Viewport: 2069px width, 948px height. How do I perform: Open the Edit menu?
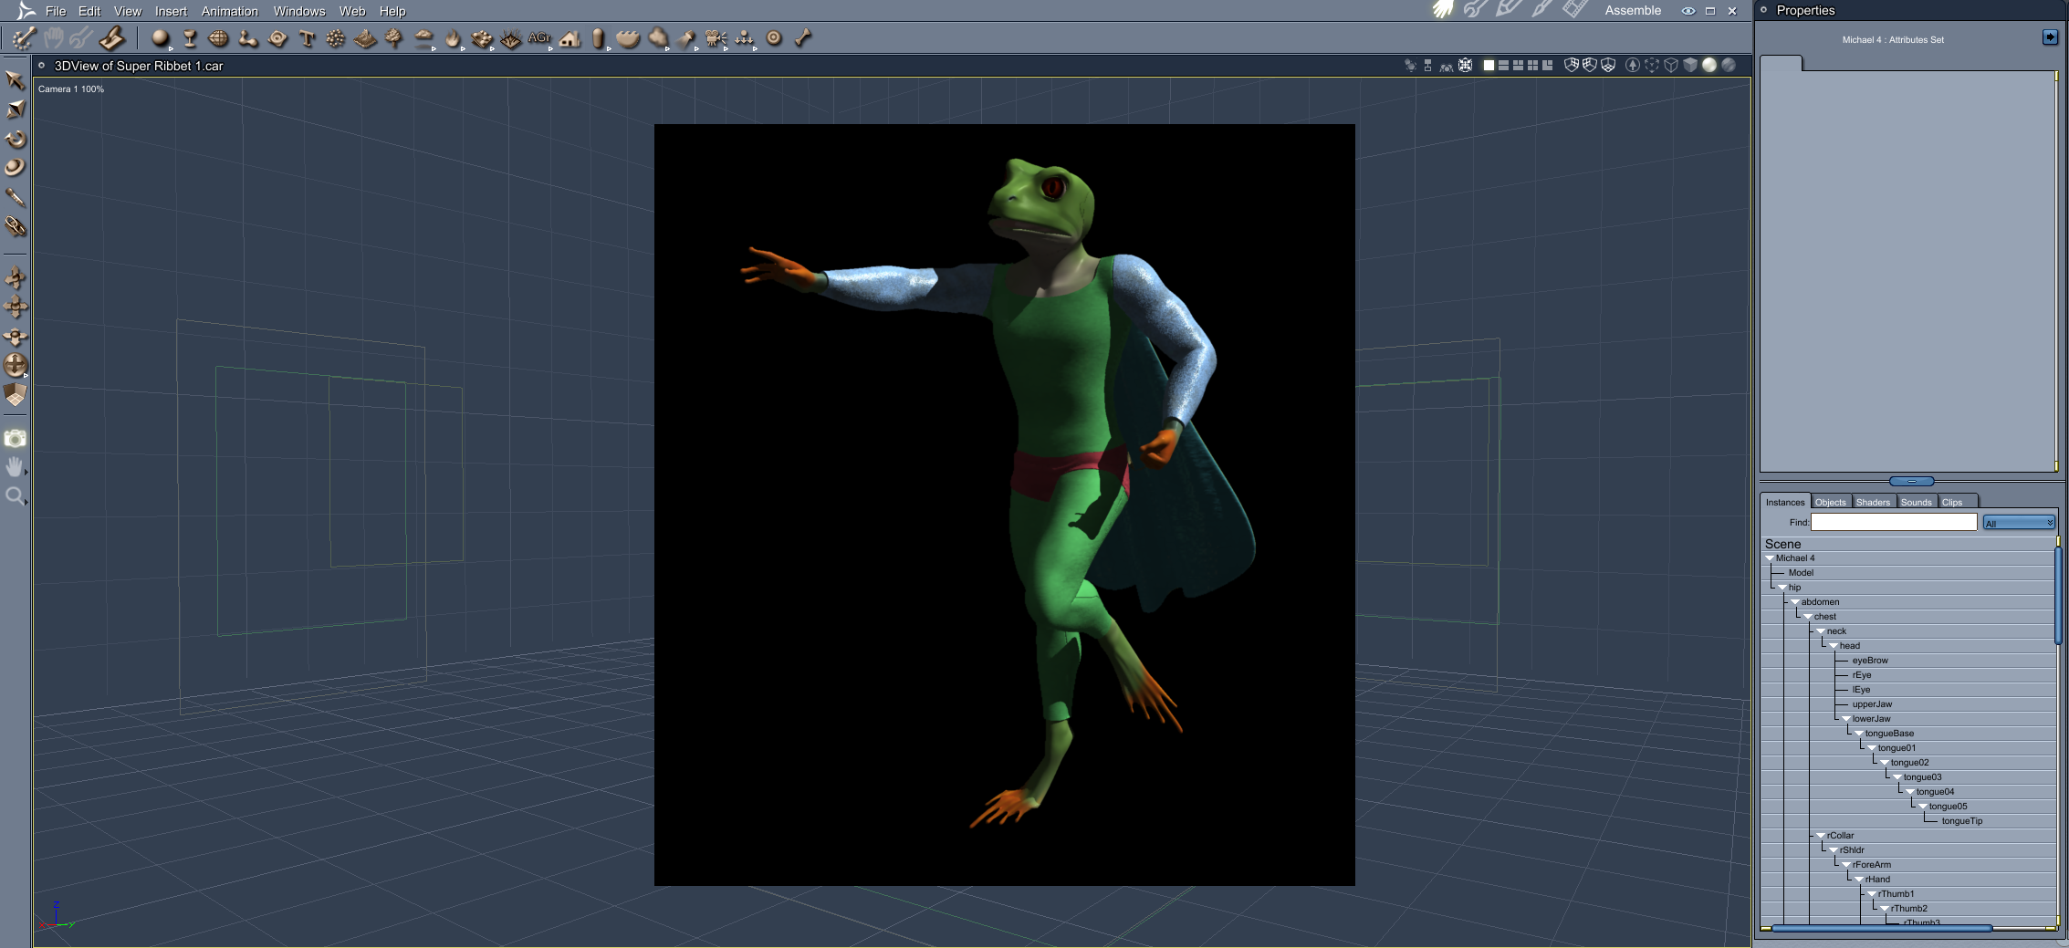[89, 11]
